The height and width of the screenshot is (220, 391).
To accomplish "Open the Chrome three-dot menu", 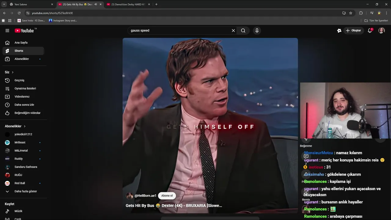I will click(387, 13).
